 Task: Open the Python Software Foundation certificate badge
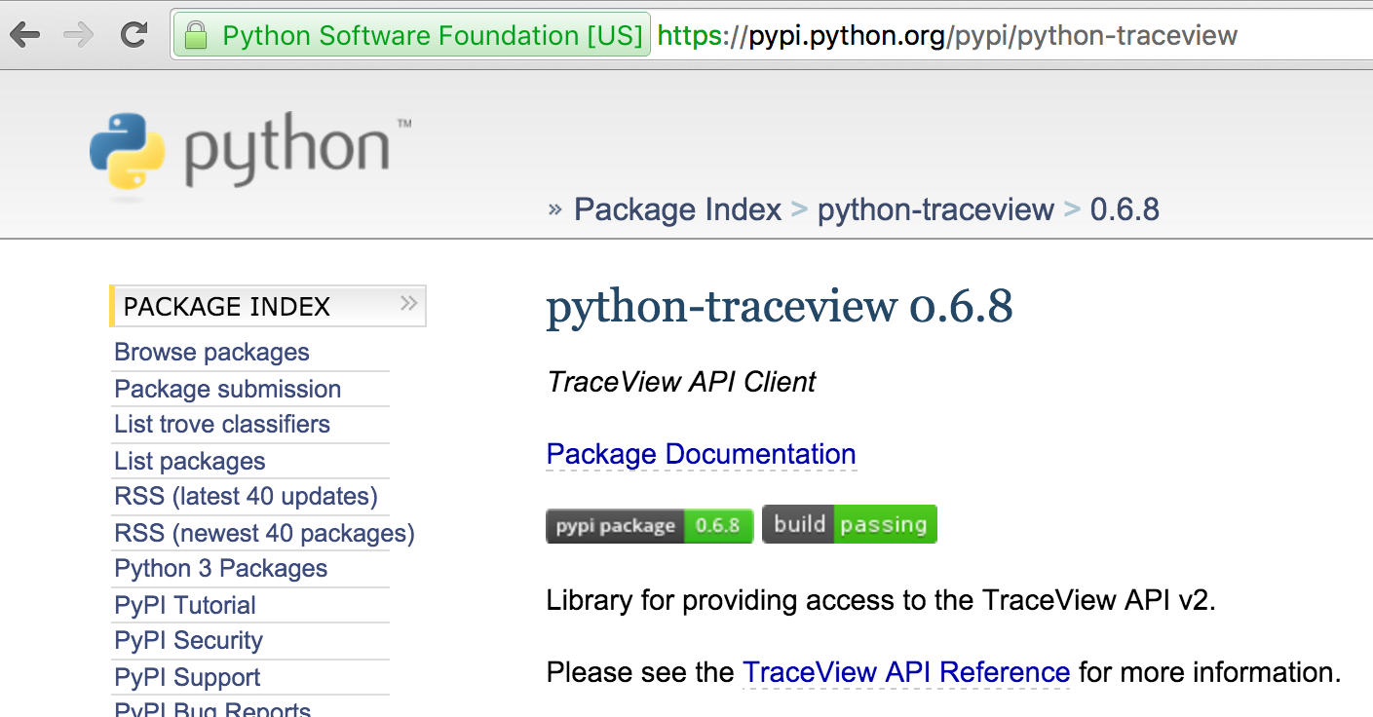coord(412,36)
